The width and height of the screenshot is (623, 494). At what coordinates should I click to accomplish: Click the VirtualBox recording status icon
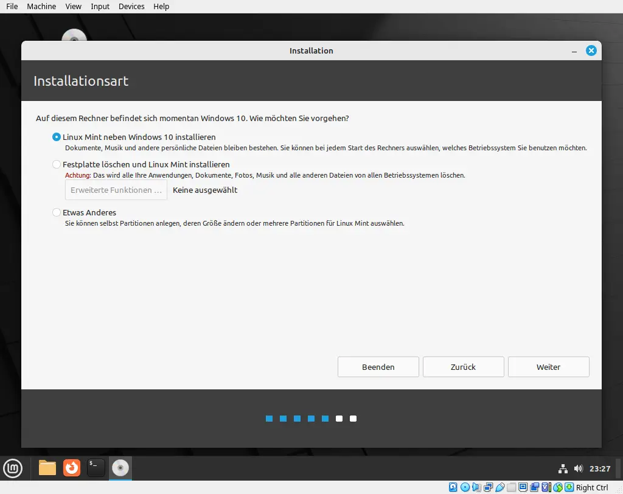[534, 487]
